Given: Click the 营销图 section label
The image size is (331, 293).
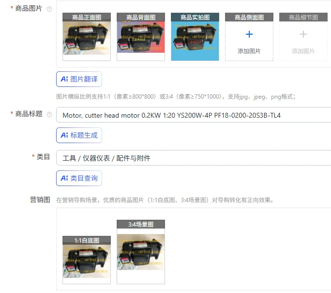Looking at the screenshot, I should point(40,200).
